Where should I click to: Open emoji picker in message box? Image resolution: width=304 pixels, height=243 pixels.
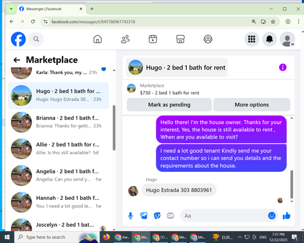[x=272, y=216]
